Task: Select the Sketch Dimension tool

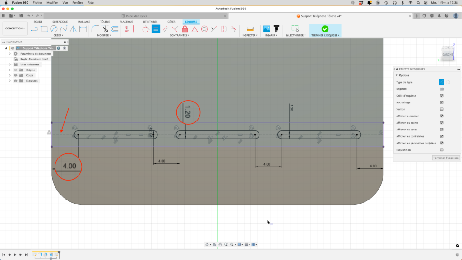Action: click(83, 29)
